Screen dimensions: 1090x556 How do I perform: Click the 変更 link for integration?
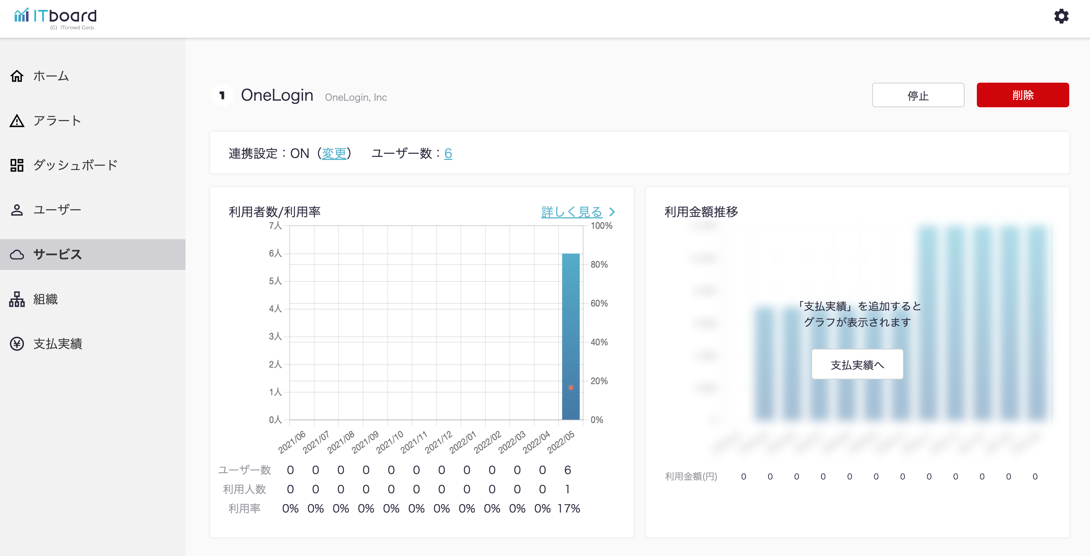point(334,153)
